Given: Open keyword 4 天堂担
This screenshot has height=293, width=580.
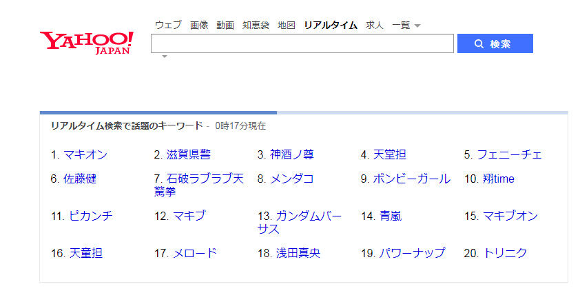Looking at the screenshot, I should pyautogui.click(x=389, y=154).
